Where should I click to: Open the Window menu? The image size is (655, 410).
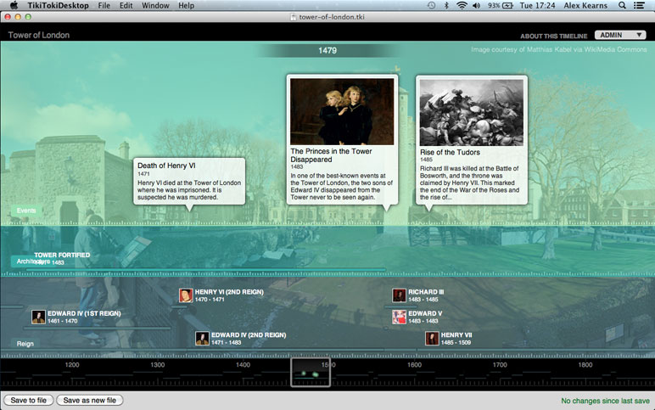pos(155,5)
